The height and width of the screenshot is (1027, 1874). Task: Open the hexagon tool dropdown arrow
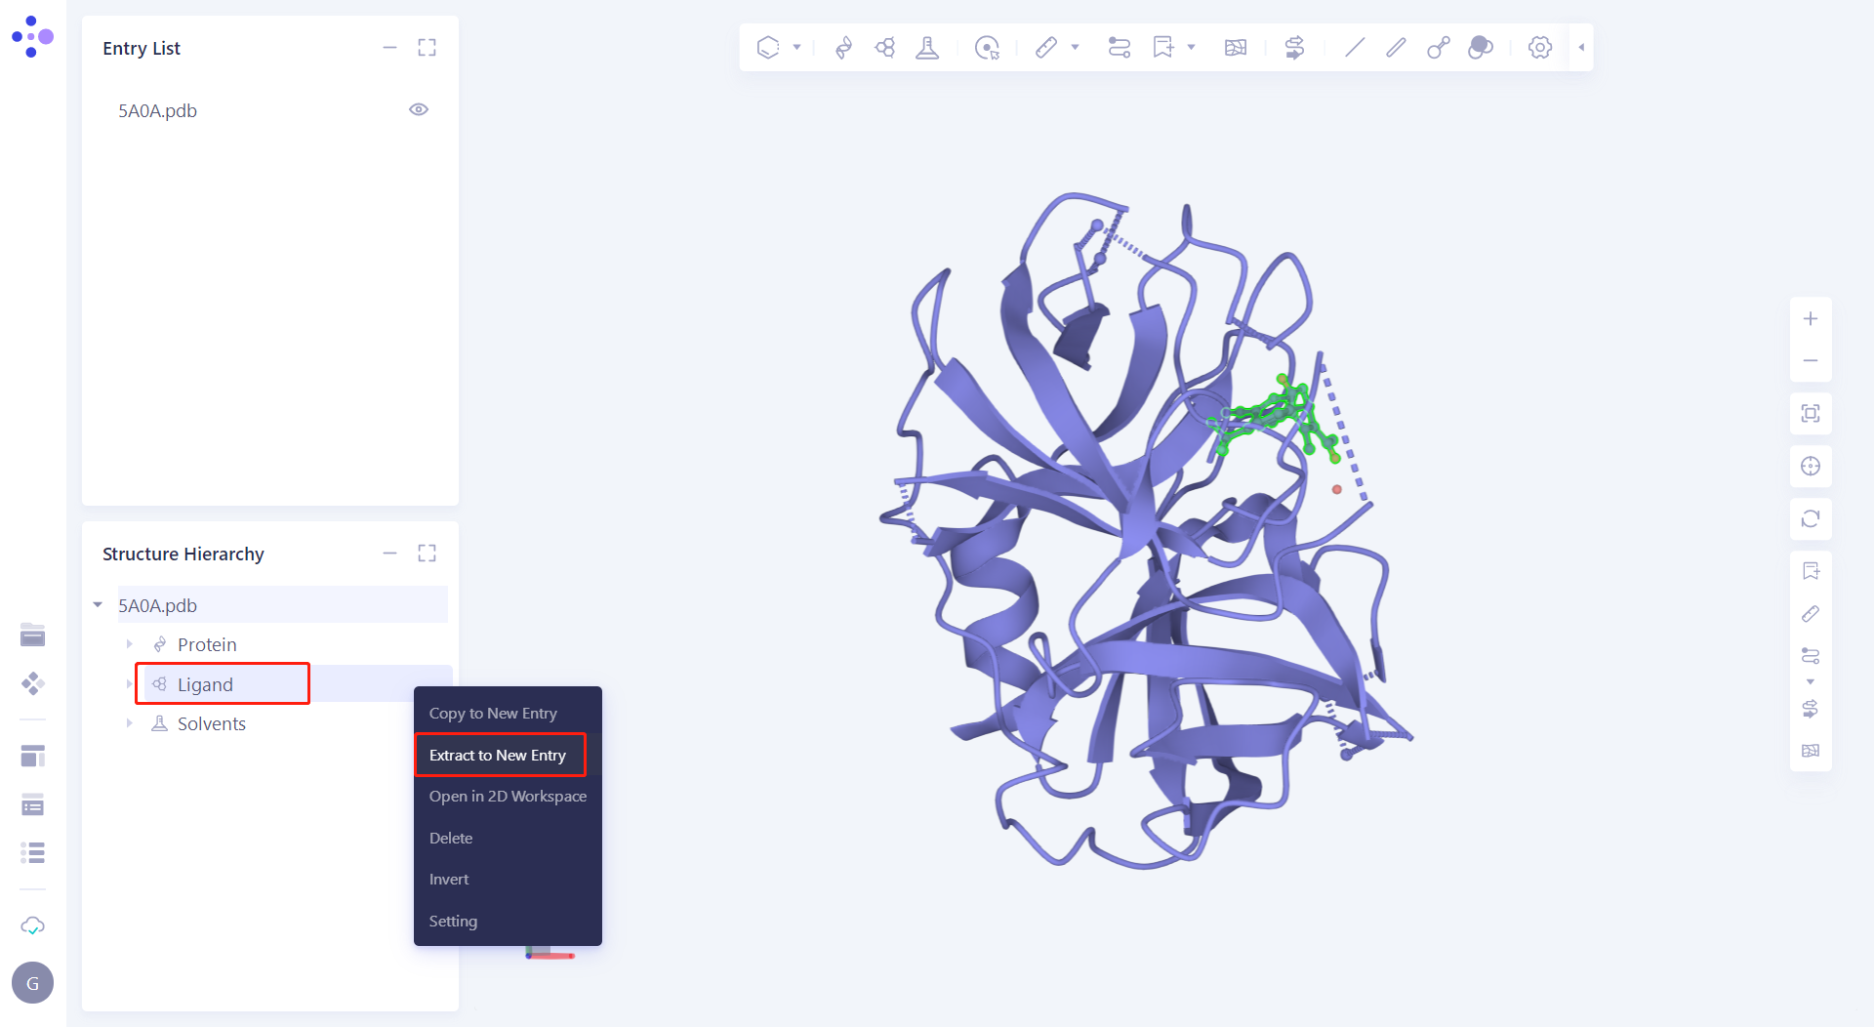coord(796,47)
